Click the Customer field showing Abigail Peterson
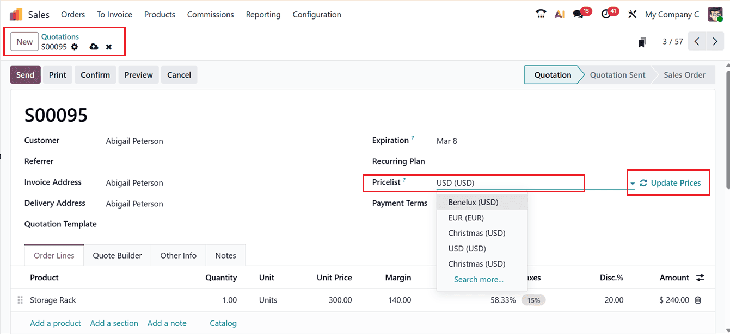 tap(134, 141)
